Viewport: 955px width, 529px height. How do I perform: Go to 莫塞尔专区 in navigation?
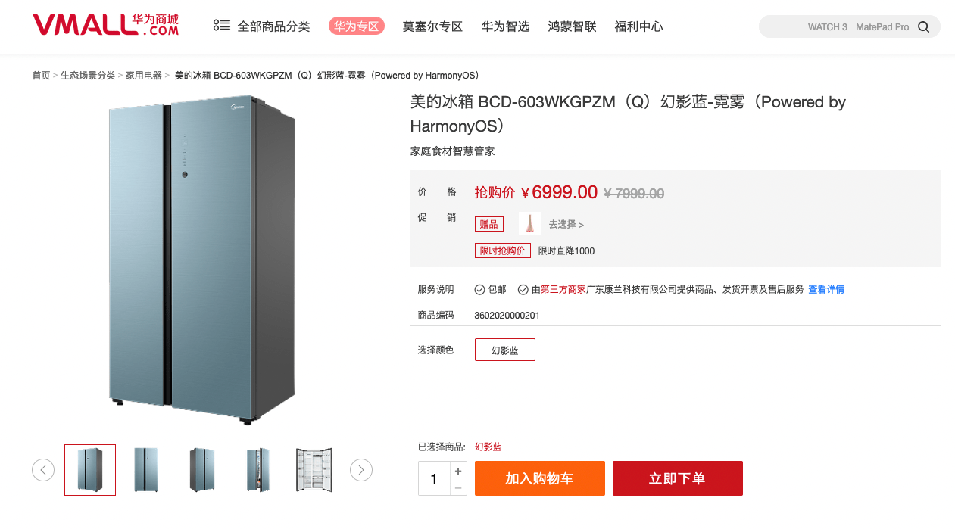click(432, 26)
